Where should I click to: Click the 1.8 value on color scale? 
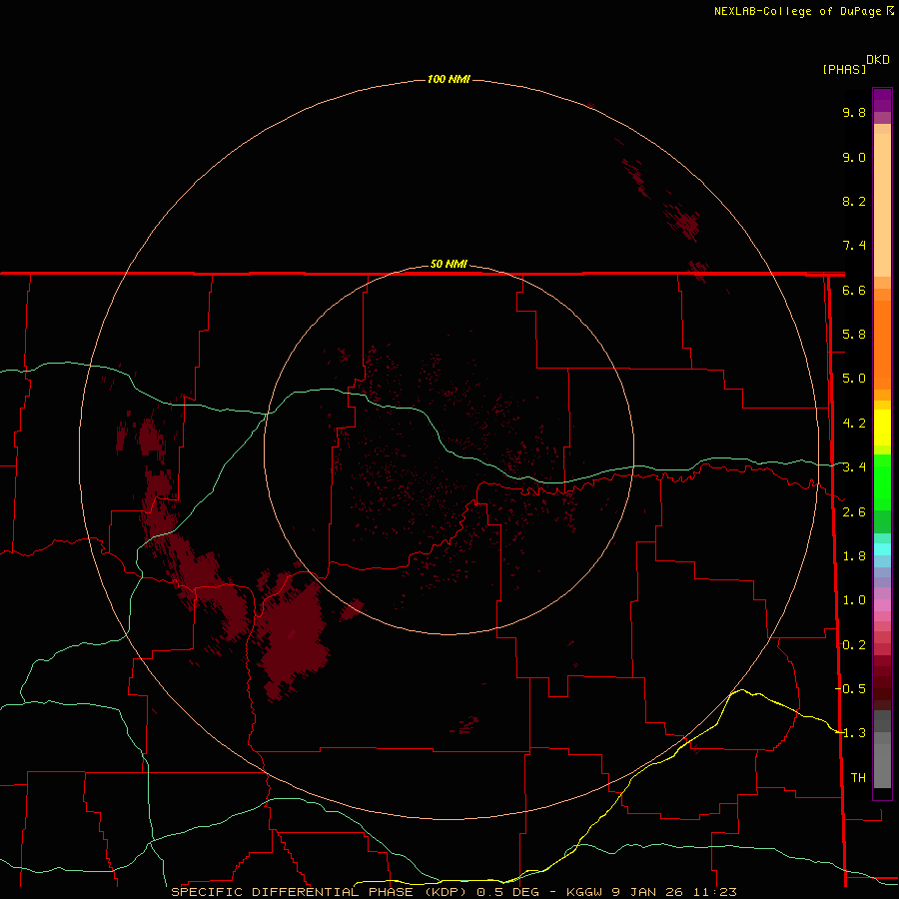pos(854,556)
